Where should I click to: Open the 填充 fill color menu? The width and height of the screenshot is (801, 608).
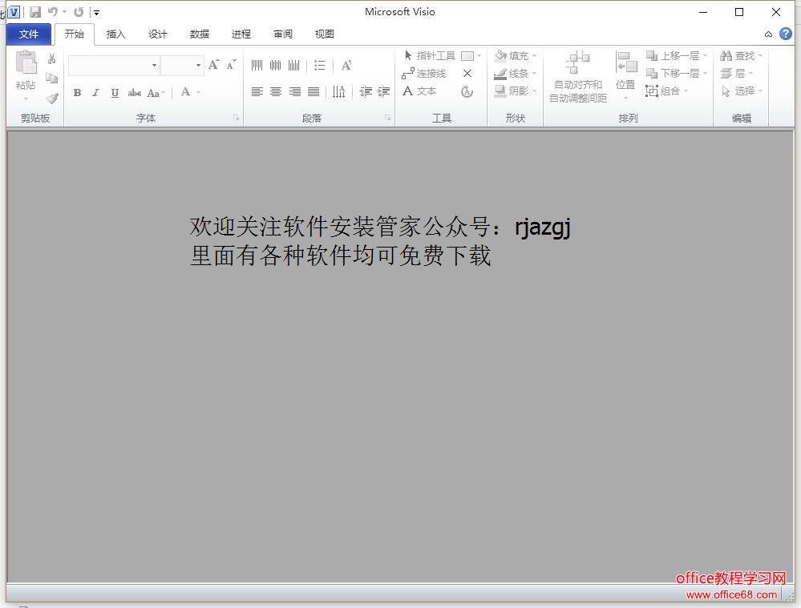pyautogui.click(x=516, y=55)
